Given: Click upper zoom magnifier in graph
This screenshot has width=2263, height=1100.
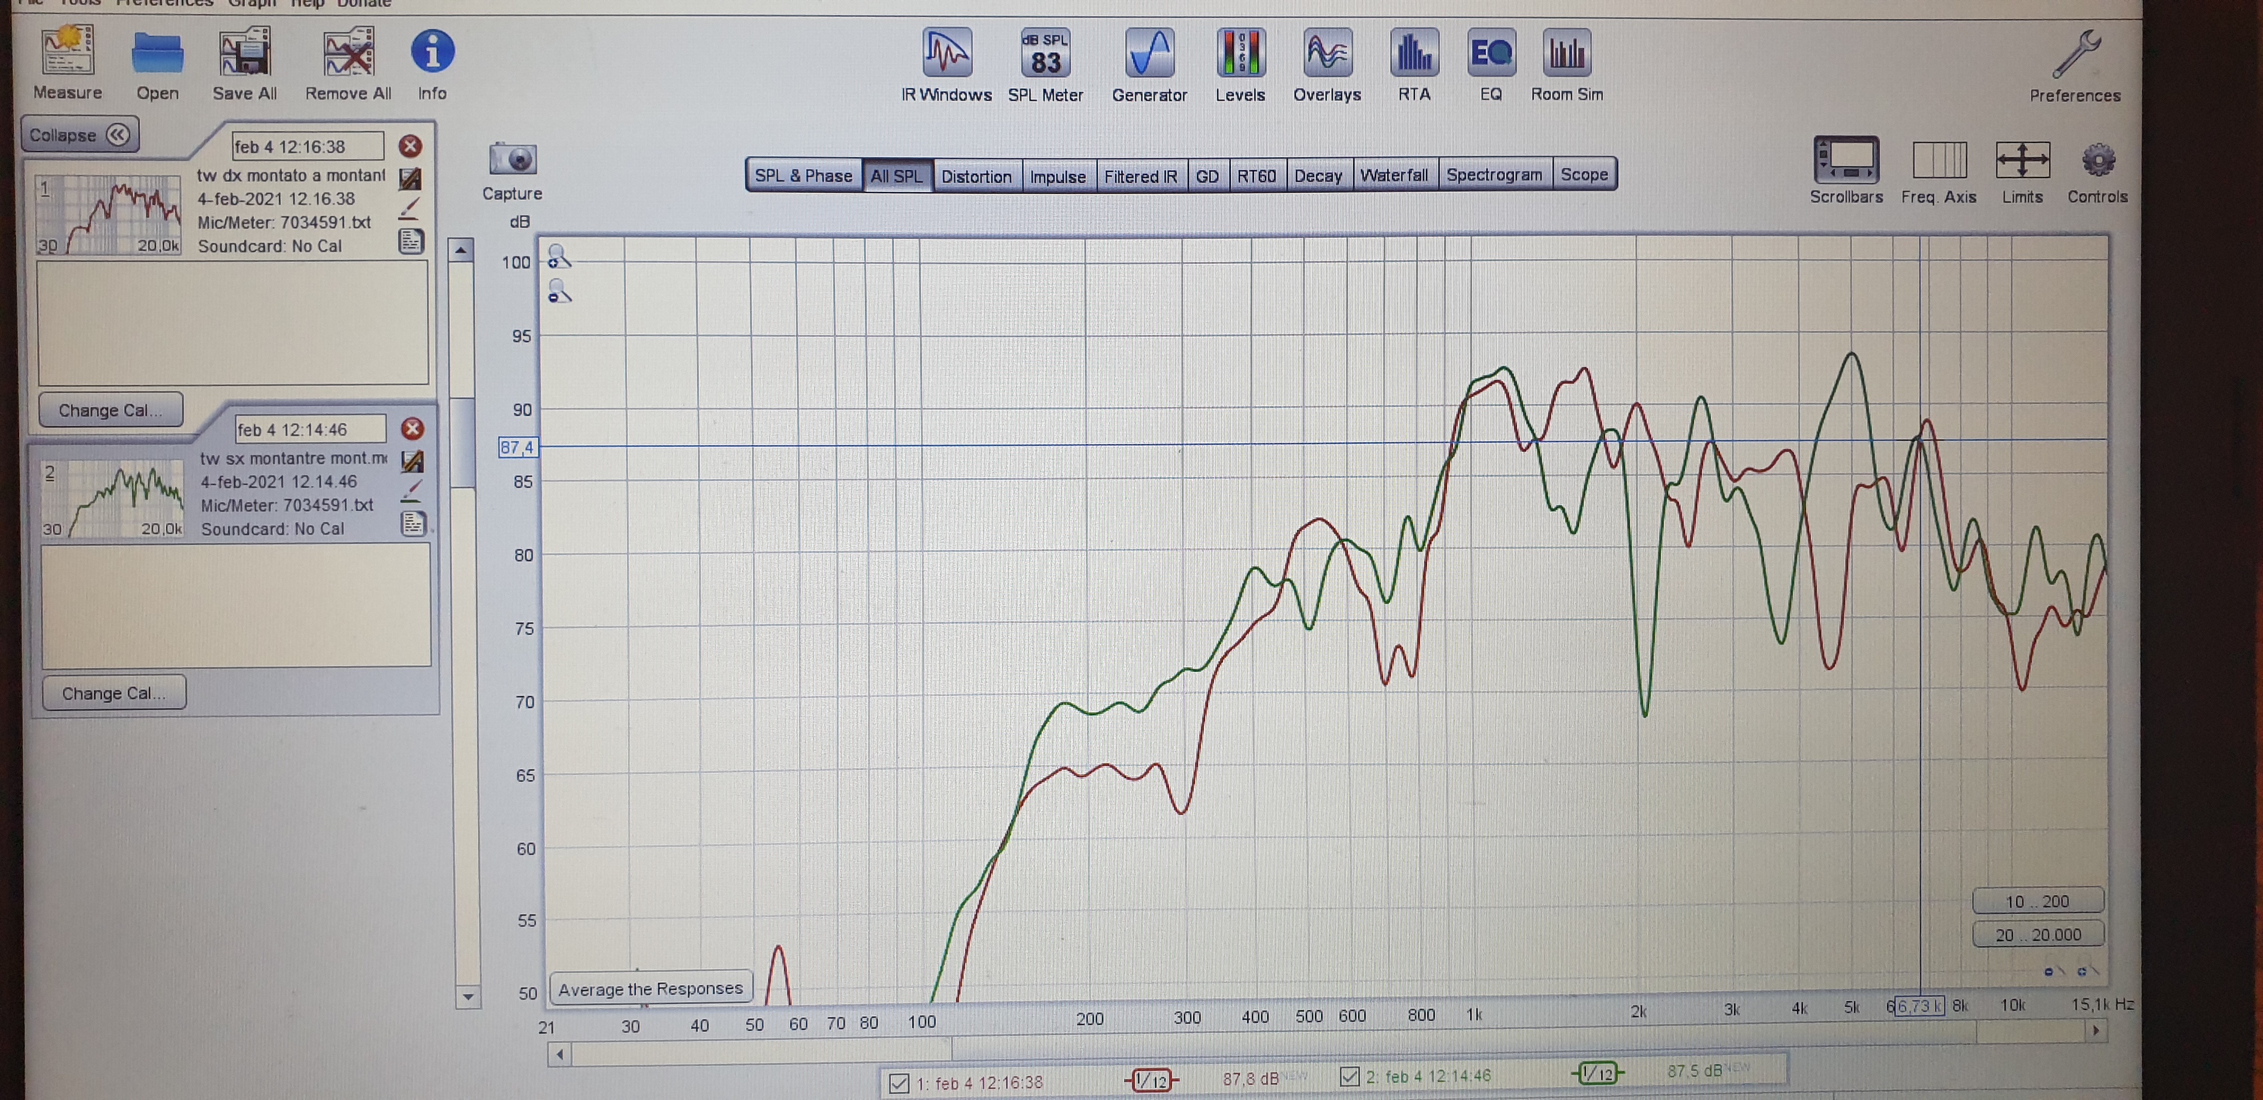Looking at the screenshot, I should pyautogui.click(x=558, y=256).
